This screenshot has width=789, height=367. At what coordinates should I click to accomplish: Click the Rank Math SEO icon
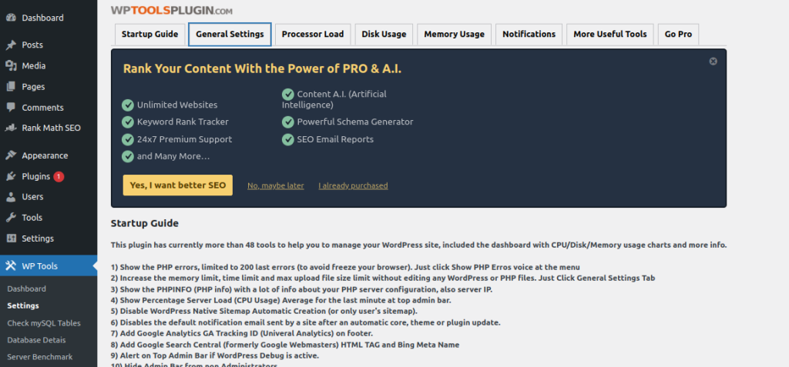[11, 128]
